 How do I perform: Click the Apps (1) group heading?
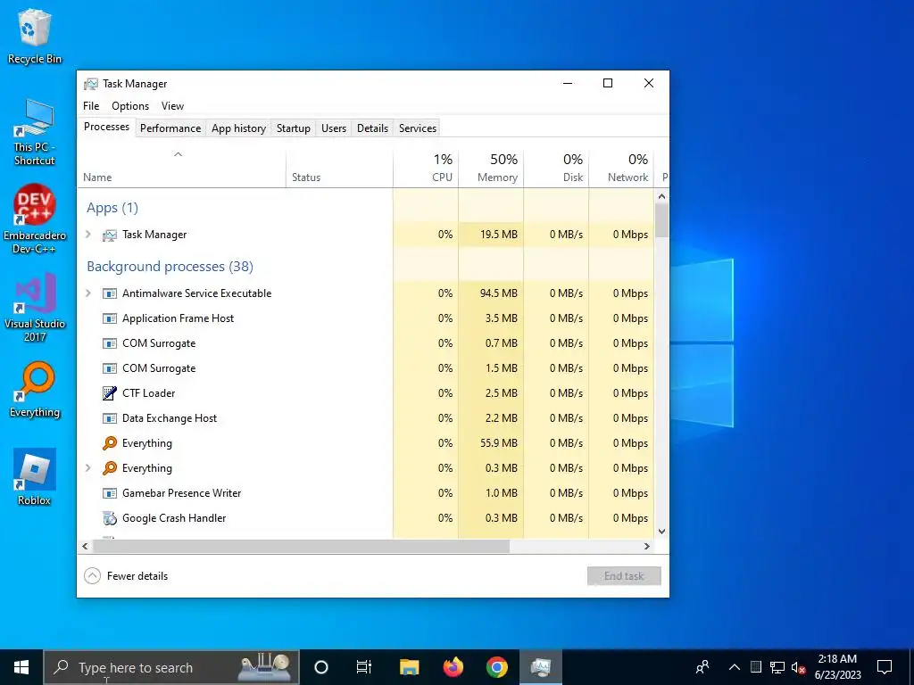(x=112, y=208)
